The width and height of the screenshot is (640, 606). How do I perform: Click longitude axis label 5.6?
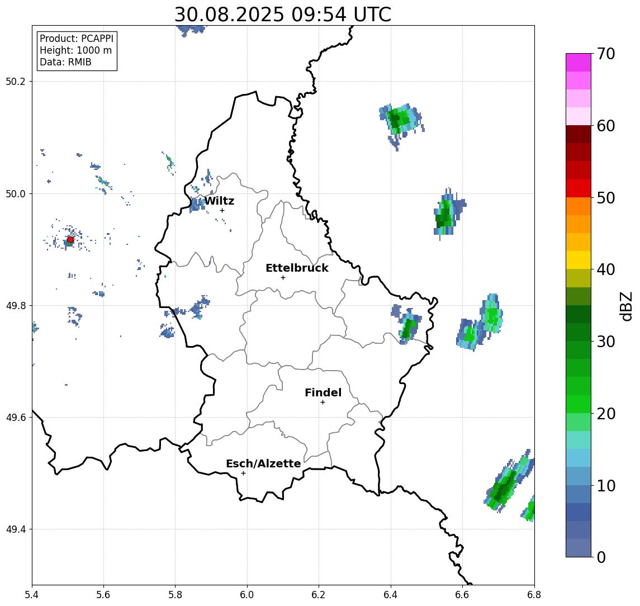[103, 595]
